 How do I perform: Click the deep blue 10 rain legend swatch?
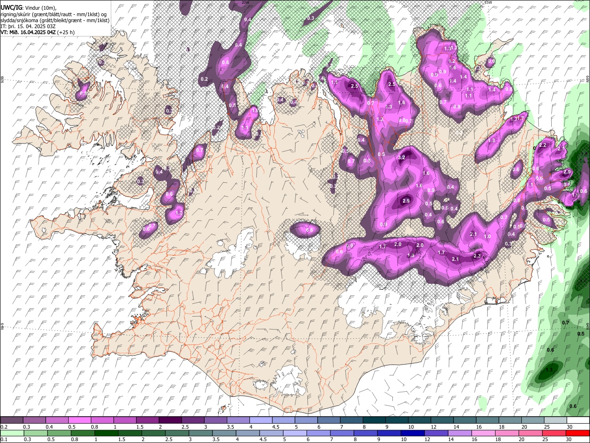point(412,433)
